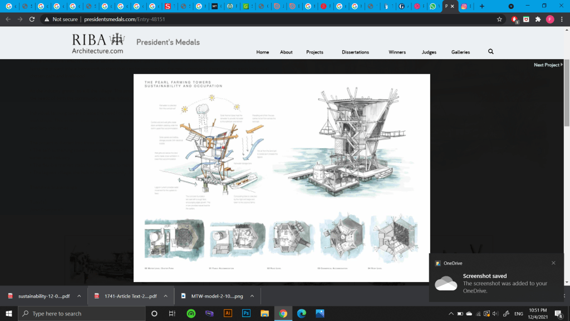Go to the Next Project link

click(x=548, y=65)
